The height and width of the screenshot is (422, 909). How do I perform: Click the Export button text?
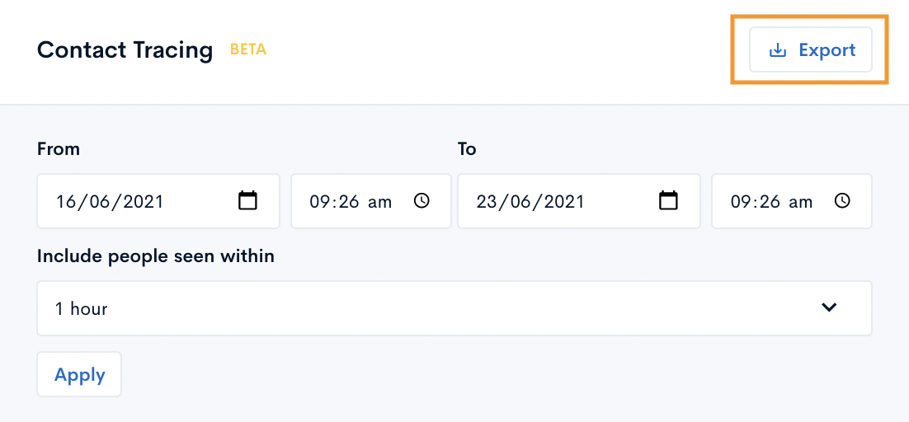click(x=827, y=49)
